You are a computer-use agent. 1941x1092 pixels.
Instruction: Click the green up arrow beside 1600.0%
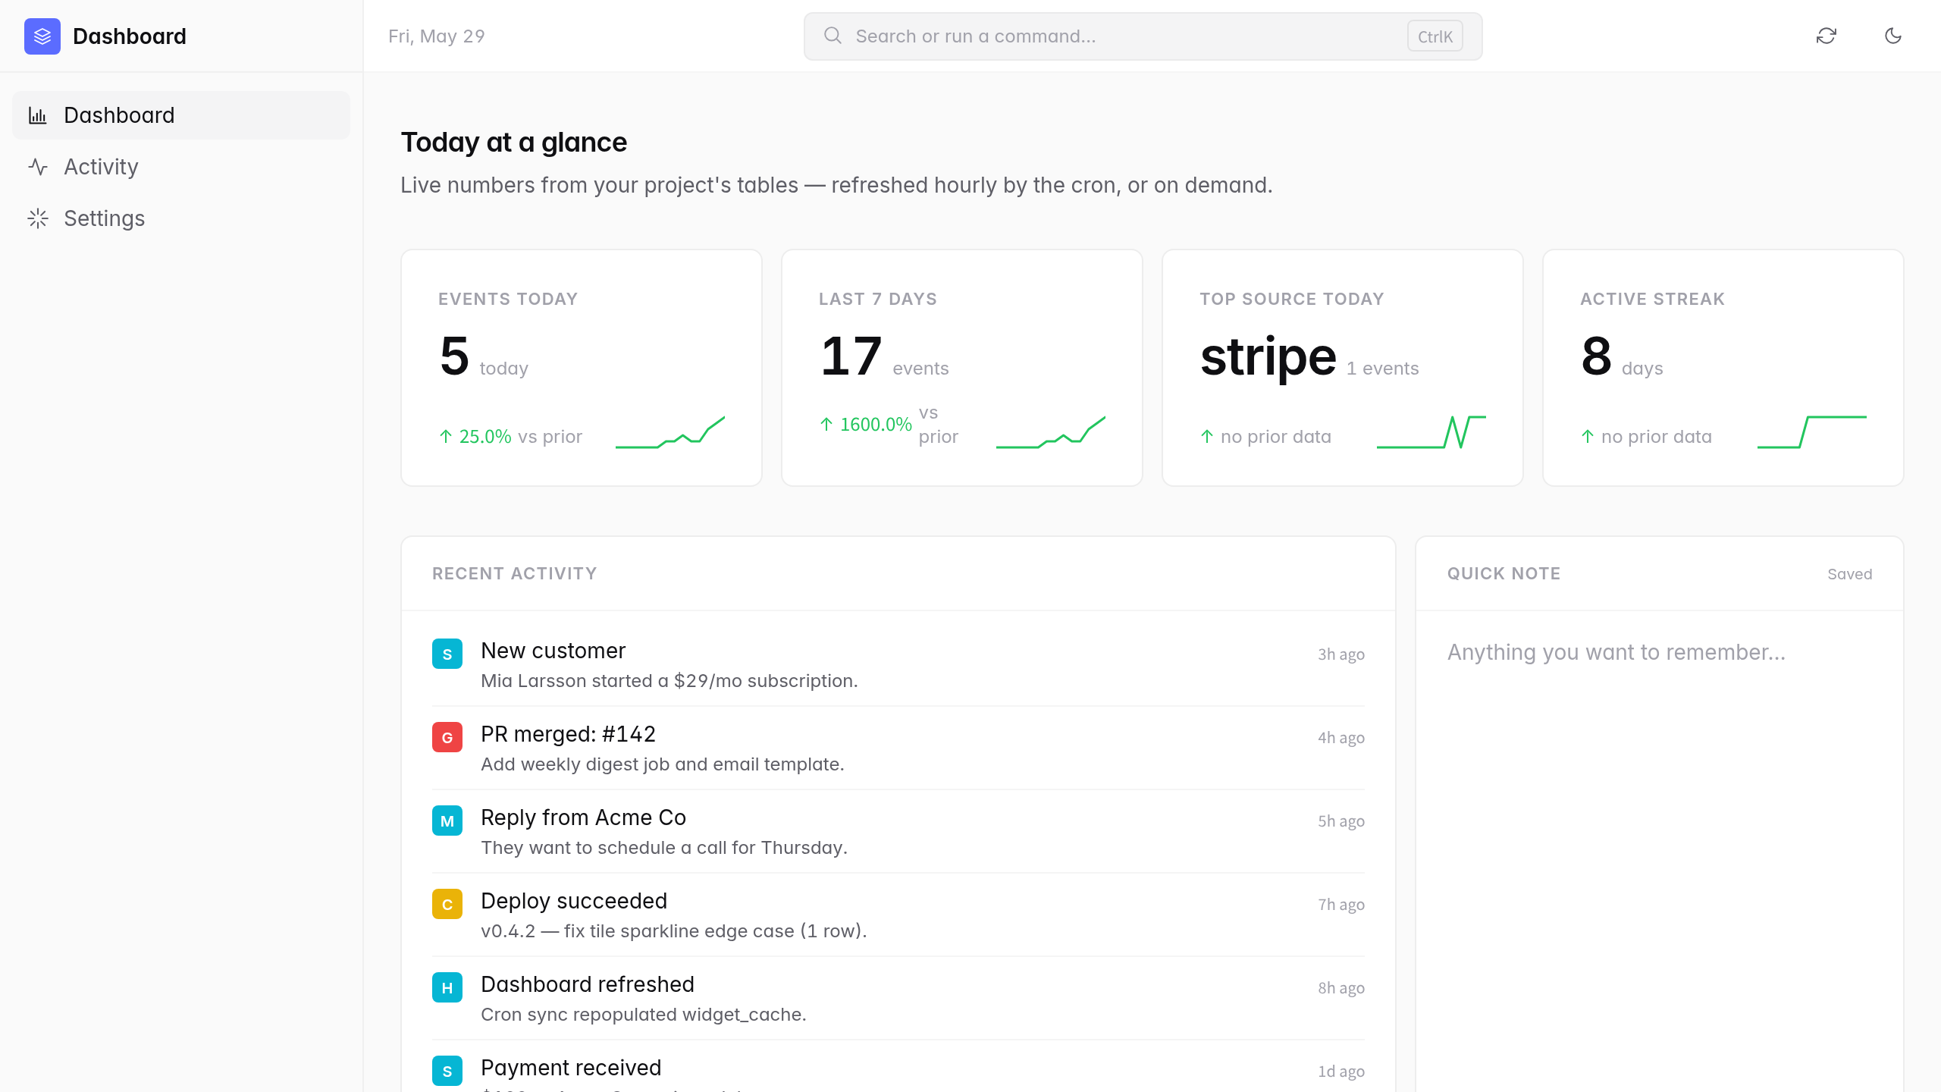tap(826, 424)
